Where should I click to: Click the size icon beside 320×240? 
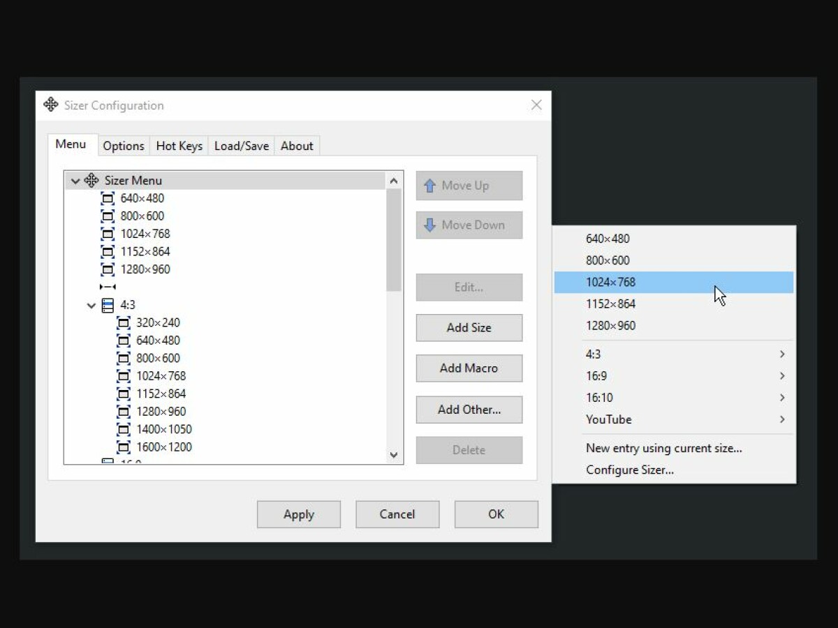pyautogui.click(x=124, y=323)
